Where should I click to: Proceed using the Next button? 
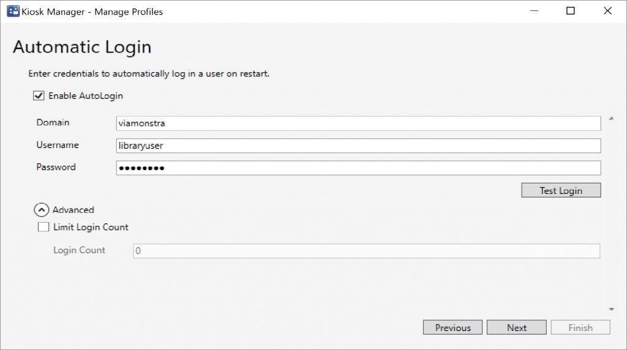(x=516, y=327)
